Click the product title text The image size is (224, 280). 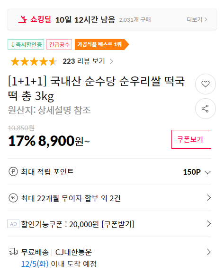point(96,88)
